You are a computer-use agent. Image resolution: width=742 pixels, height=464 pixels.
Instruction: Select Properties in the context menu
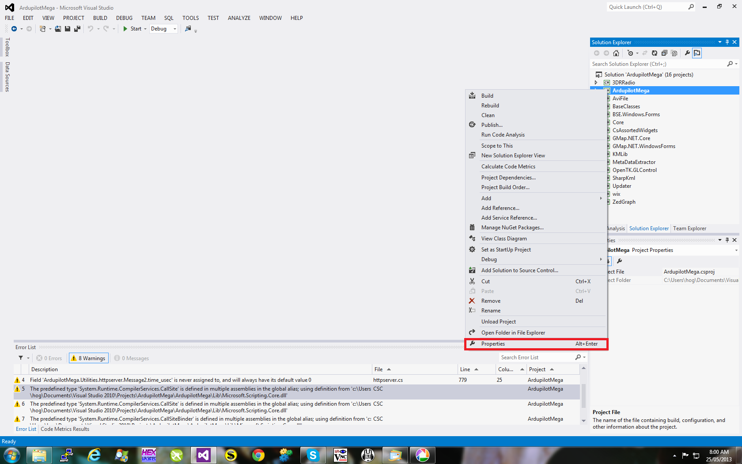(x=536, y=344)
